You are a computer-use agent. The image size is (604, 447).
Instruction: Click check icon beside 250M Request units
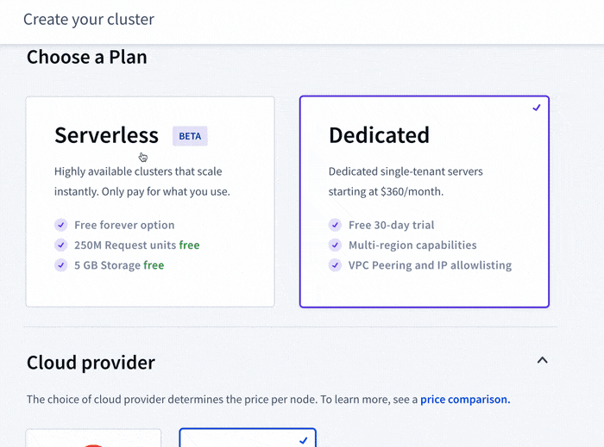point(60,245)
